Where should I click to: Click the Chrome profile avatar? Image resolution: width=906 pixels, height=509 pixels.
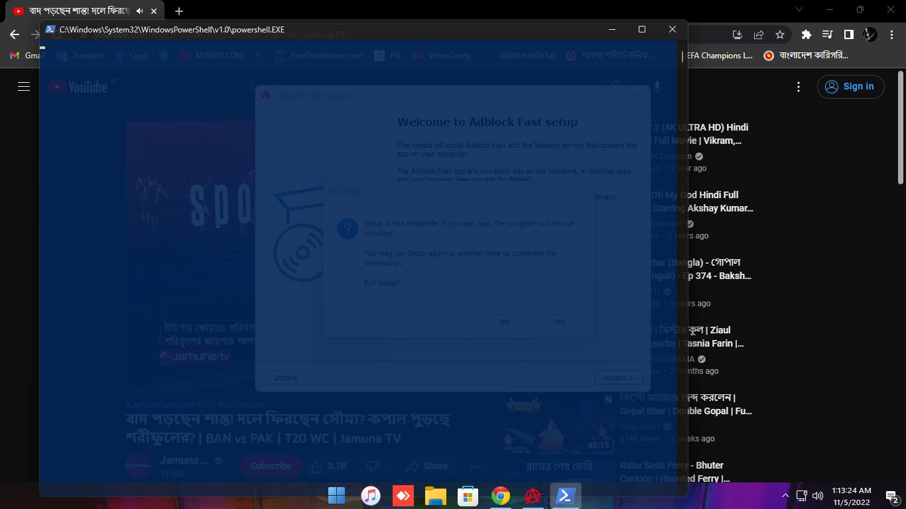tap(870, 34)
